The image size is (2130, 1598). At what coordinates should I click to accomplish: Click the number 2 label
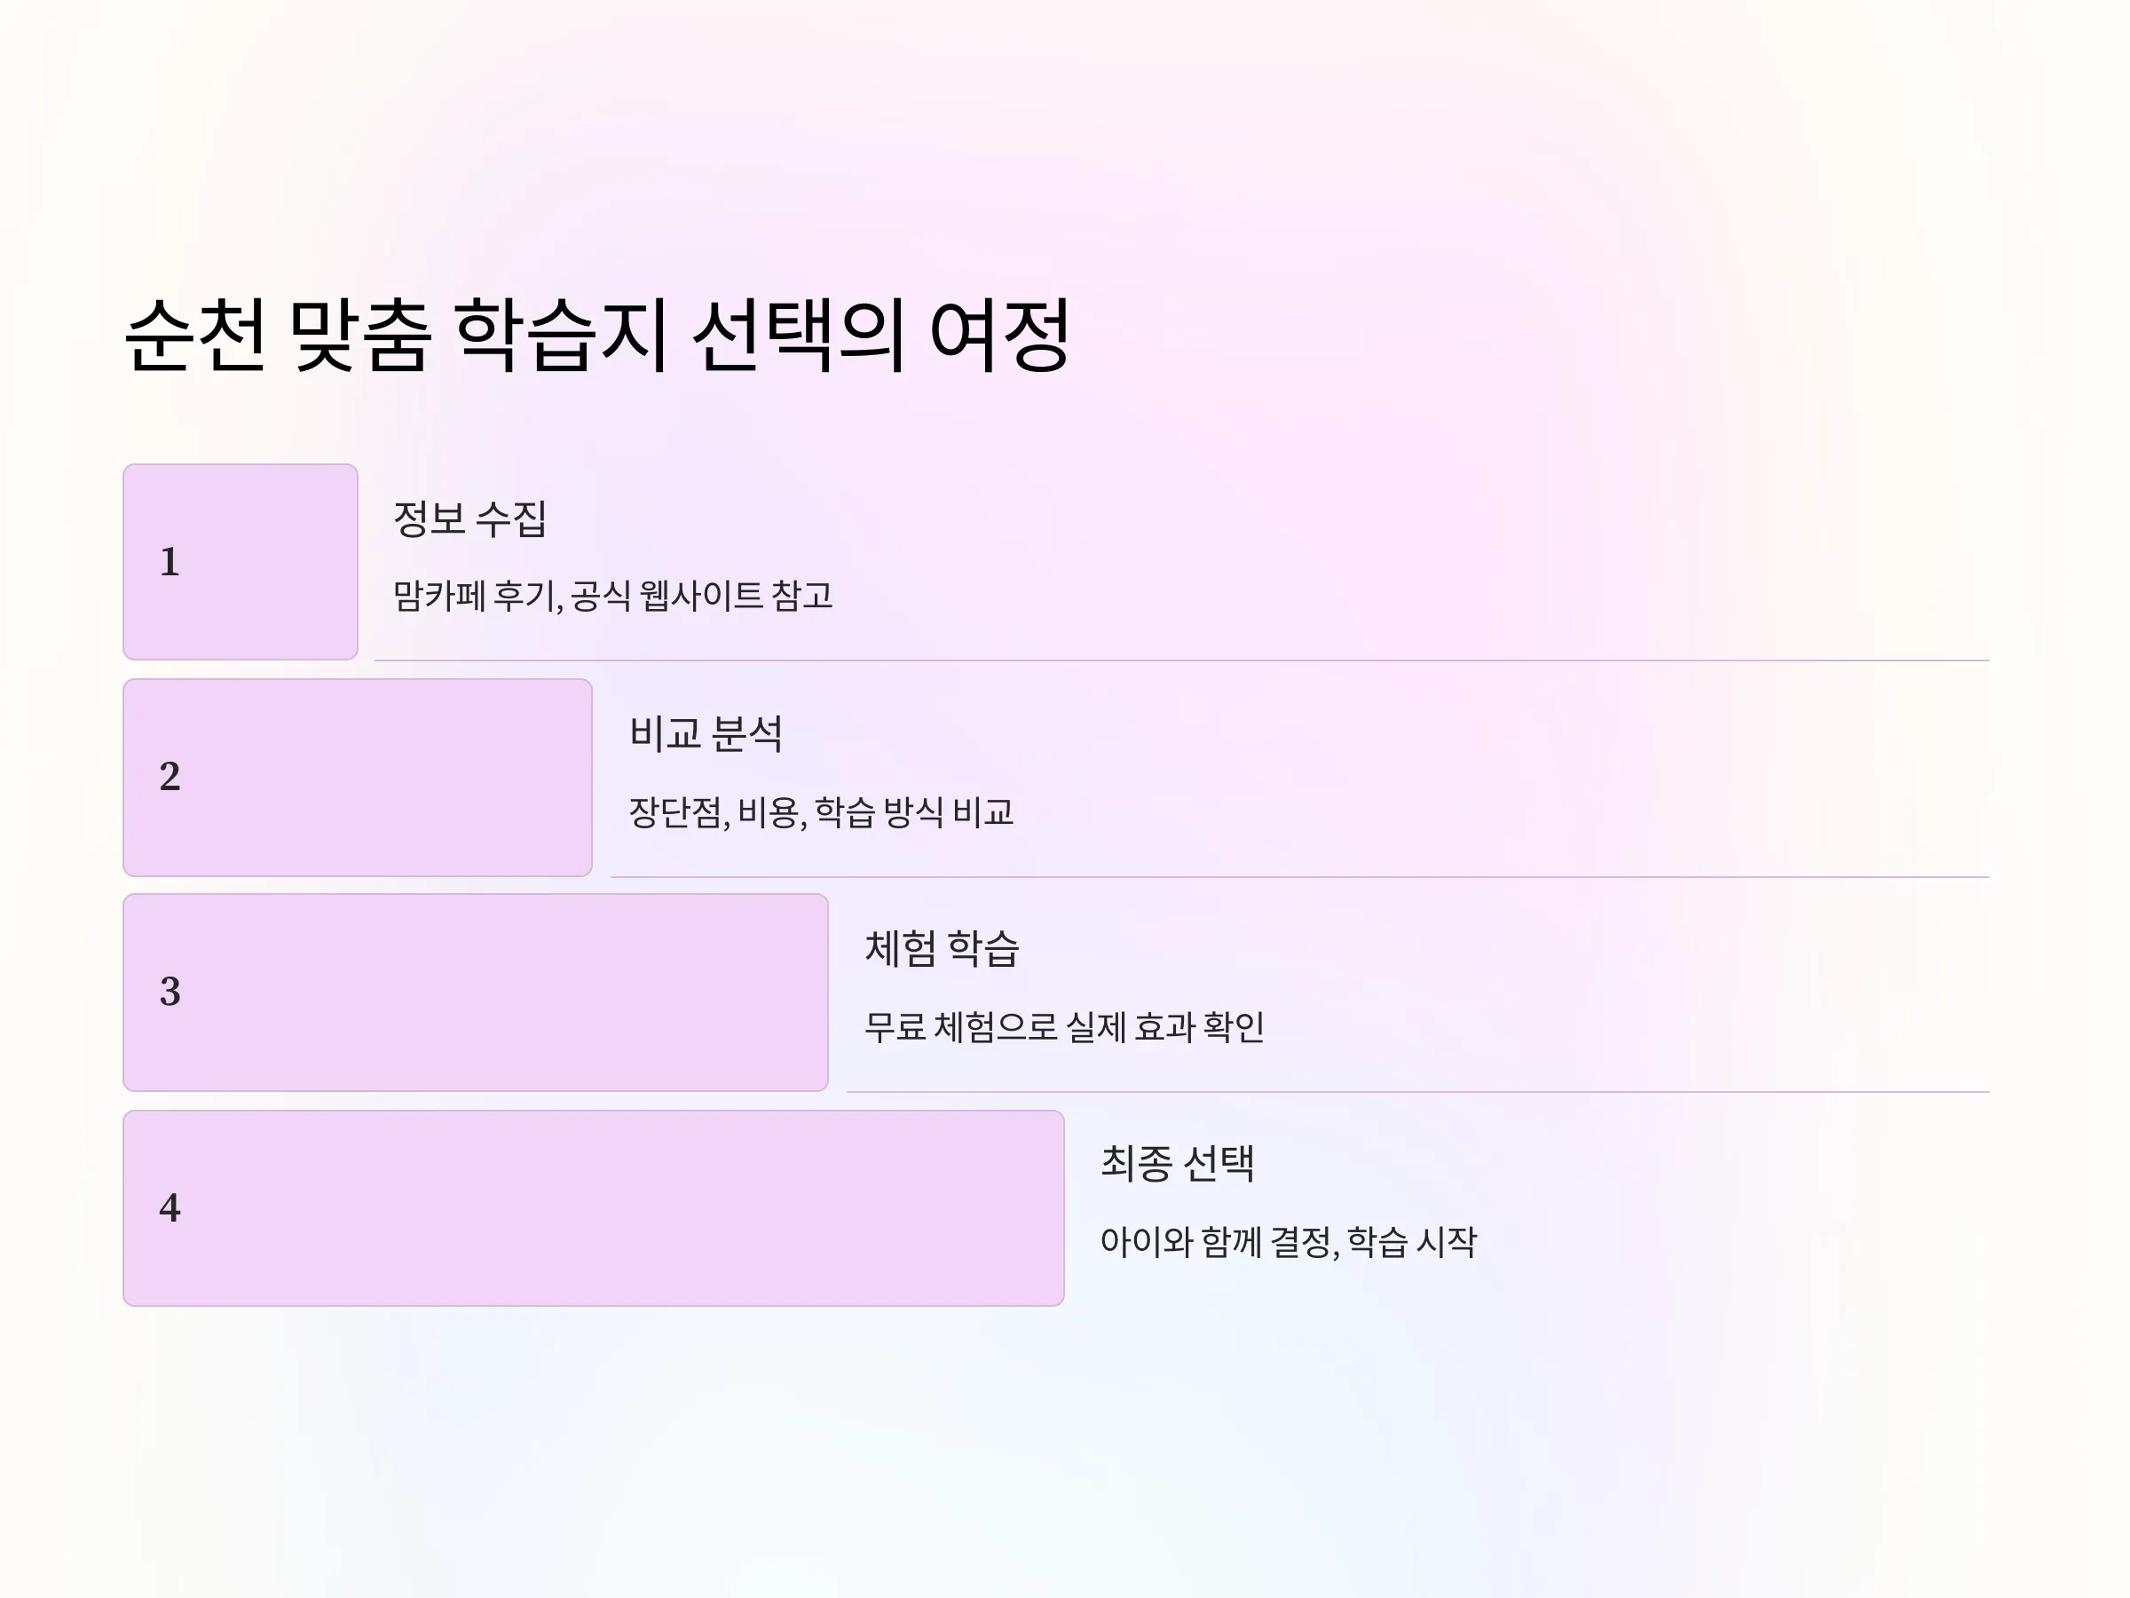click(170, 777)
